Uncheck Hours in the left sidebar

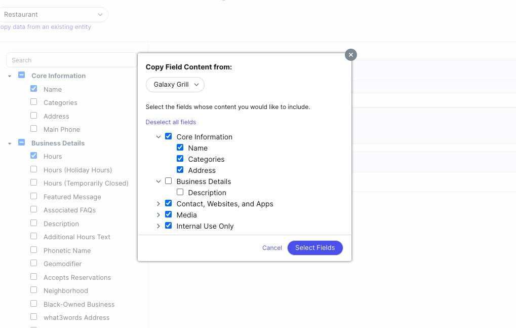pyautogui.click(x=33, y=156)
